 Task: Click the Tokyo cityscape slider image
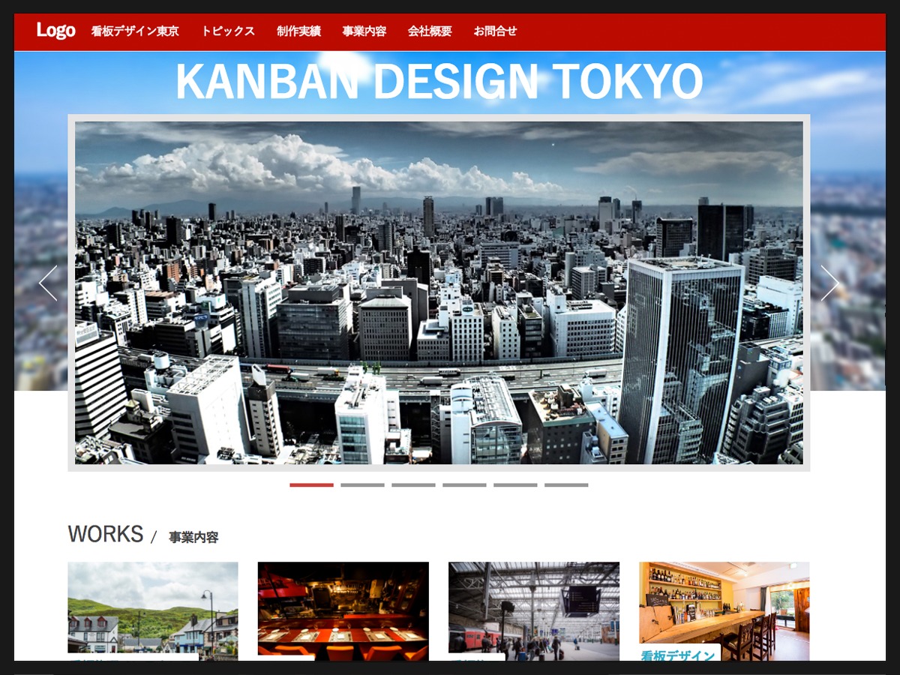[x=439, y=292]
